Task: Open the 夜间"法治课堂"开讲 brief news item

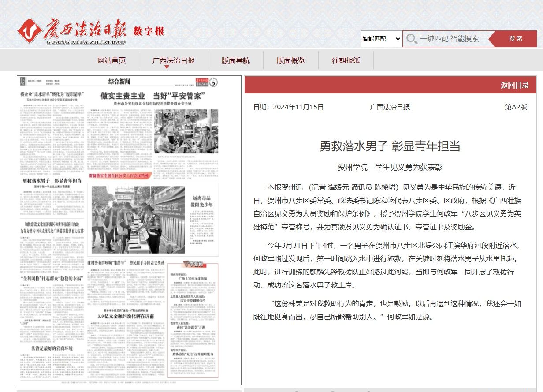Action: pos(191,328)
